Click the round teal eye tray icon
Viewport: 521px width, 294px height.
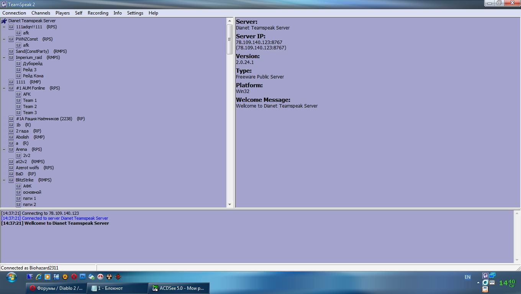point(485,283)
